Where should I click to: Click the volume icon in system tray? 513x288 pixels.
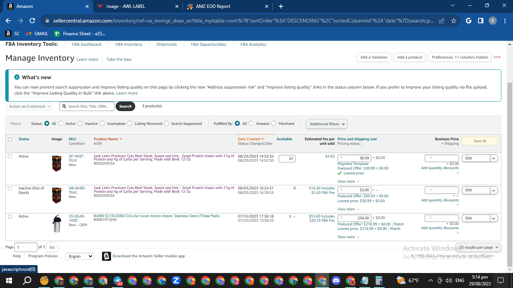448,280
